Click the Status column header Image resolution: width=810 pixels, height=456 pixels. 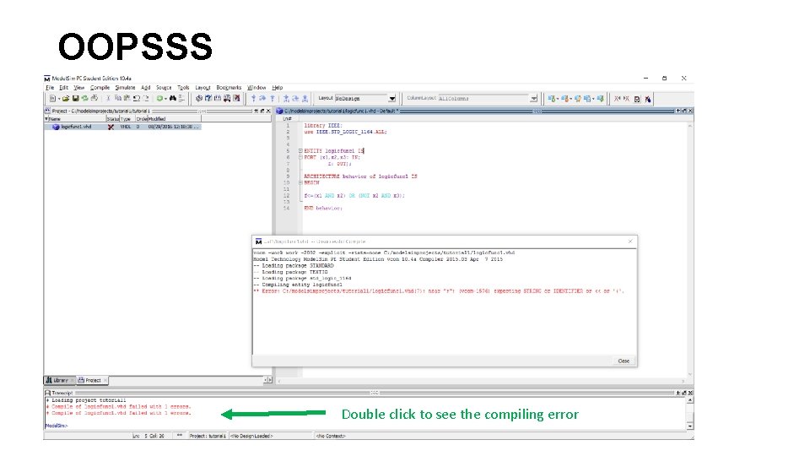pyautogui.click(x=112, y=119)
